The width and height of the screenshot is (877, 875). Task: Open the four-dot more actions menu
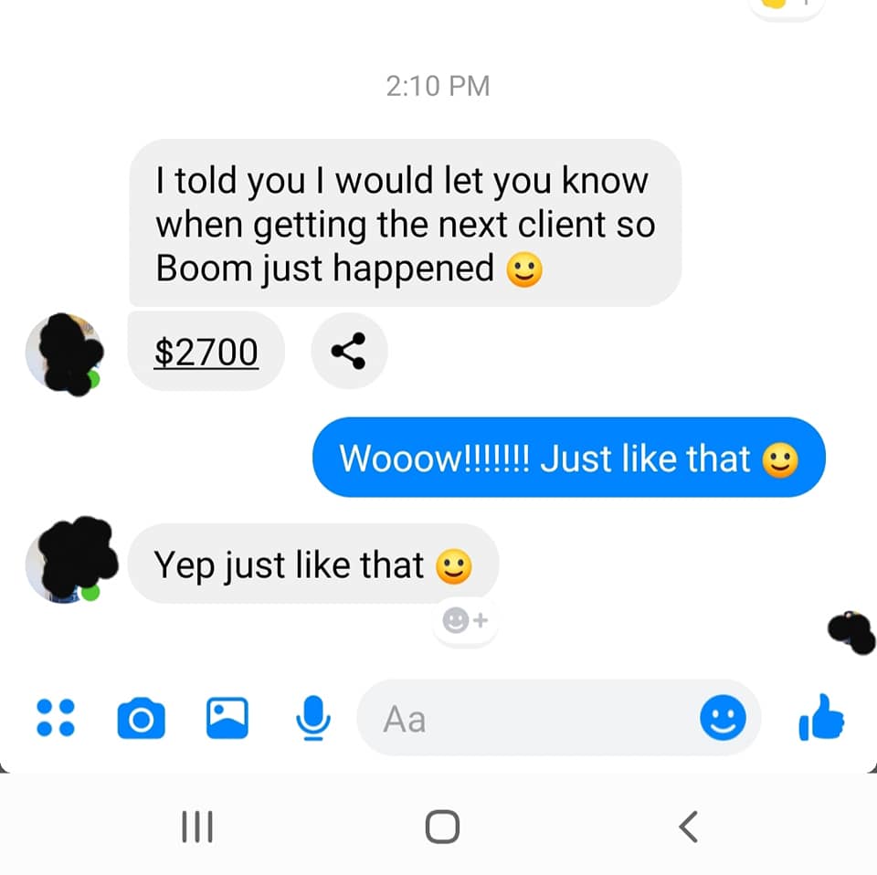pos(56,717)
